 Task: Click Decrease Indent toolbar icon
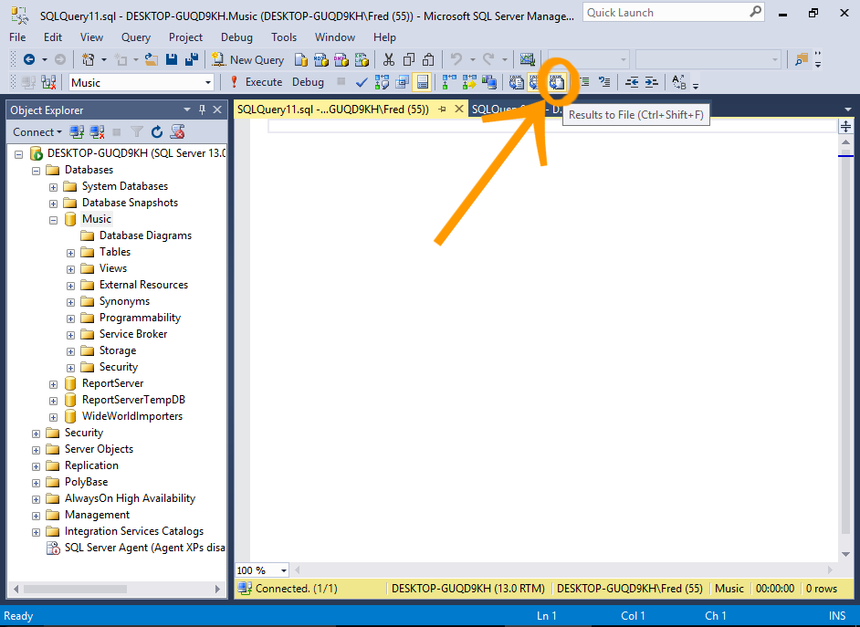pos(632,82)
